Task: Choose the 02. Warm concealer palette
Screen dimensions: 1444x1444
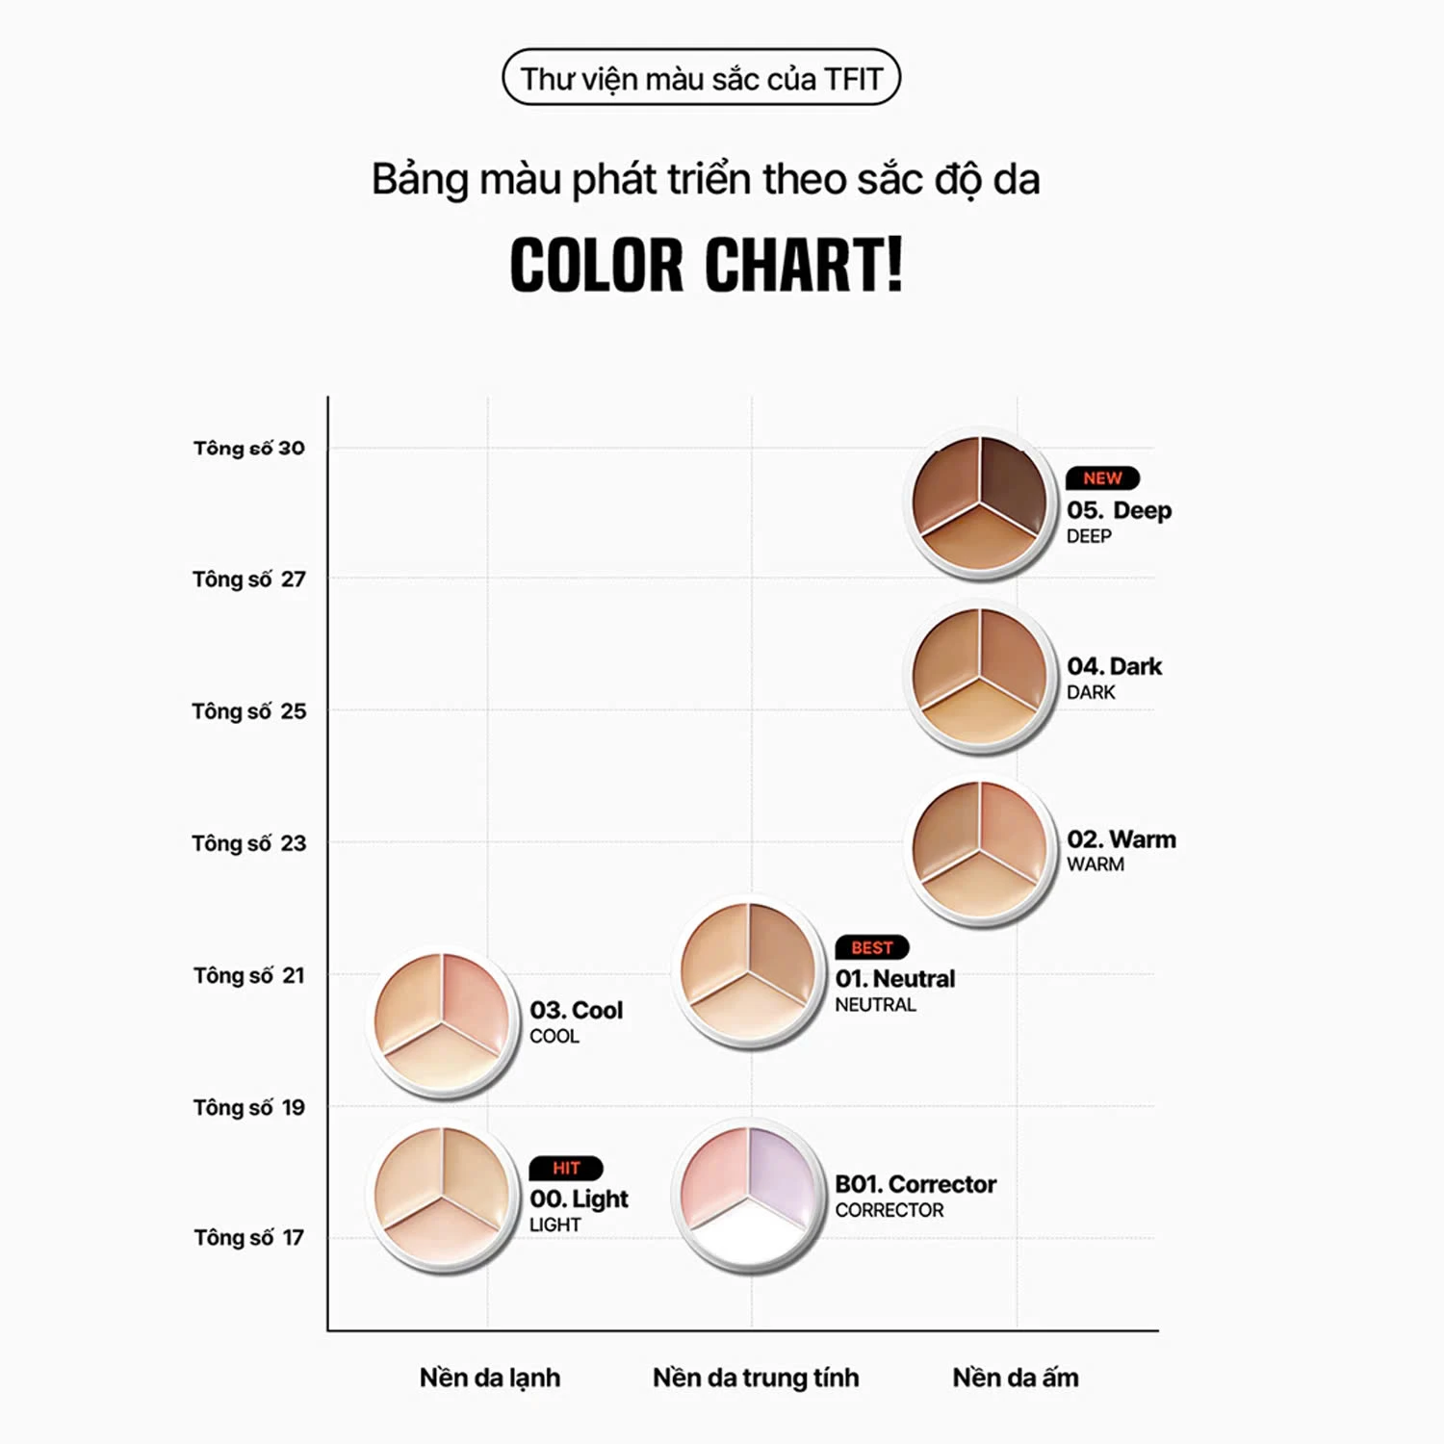Action: (980, 849)
